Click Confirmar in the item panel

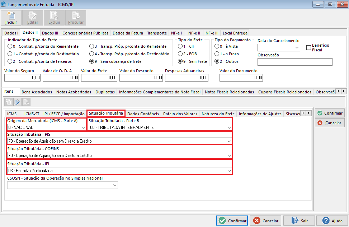(x=330, y=113)
